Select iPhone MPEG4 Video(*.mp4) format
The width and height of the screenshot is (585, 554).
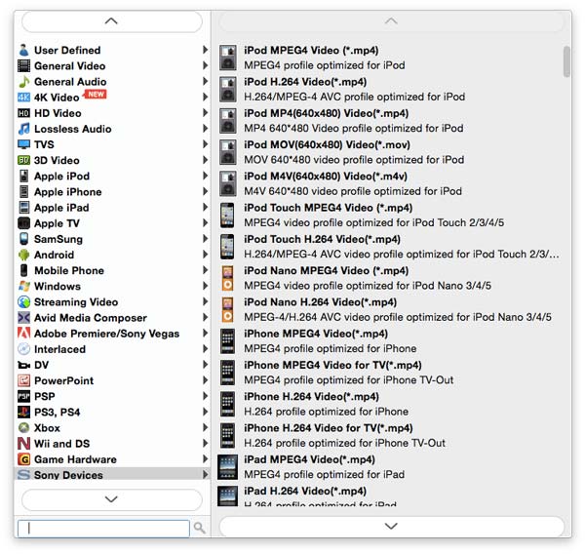[390, 340]
